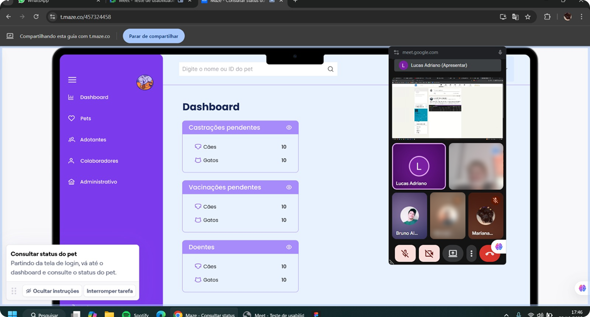Open more options in the Meet window

[471, 253]
